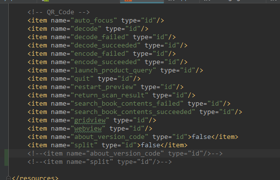Click the QR_Code comment line
Image resolution: width=280 pixels, height=180 pixels.
tap(59, 12)
